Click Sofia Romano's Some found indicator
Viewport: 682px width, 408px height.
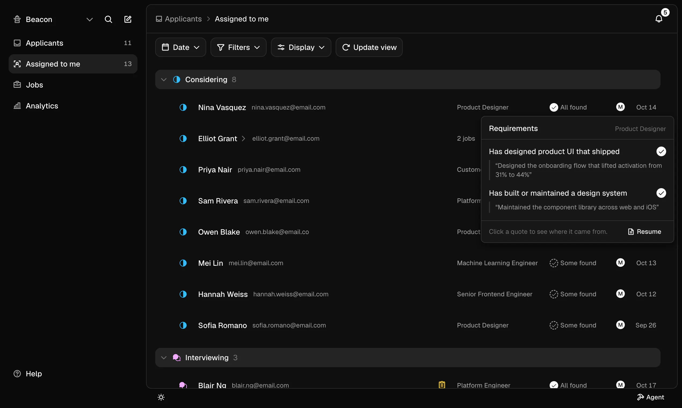tap(573, 325)
